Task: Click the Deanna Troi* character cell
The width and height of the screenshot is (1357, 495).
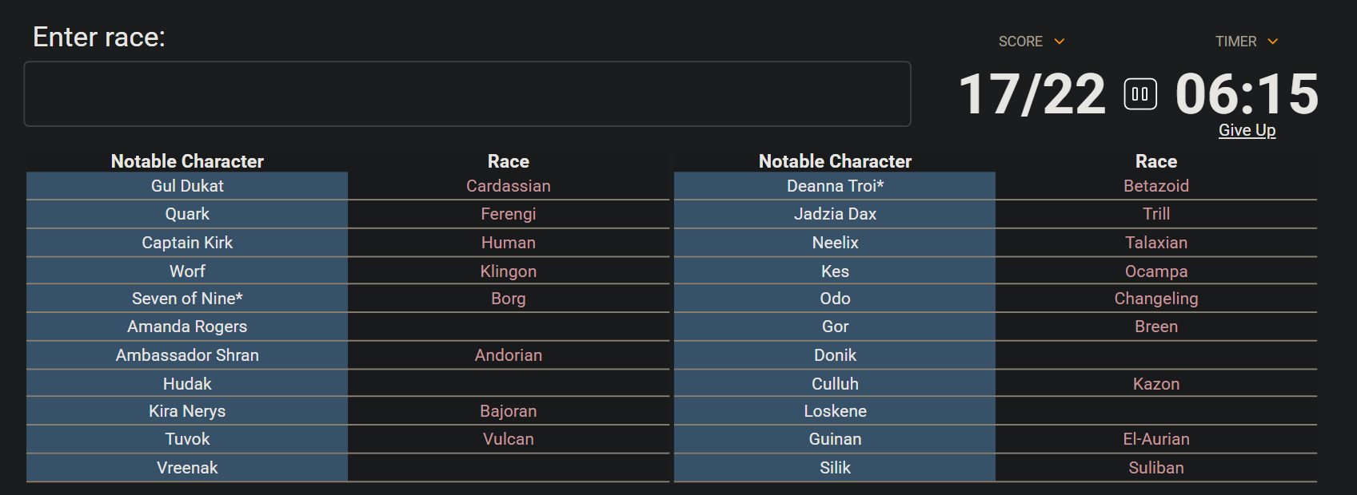Action: [835, 186]
